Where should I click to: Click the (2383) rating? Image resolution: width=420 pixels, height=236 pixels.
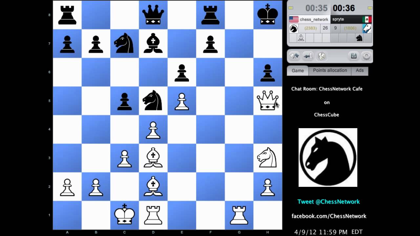click(x=310, y=28)
